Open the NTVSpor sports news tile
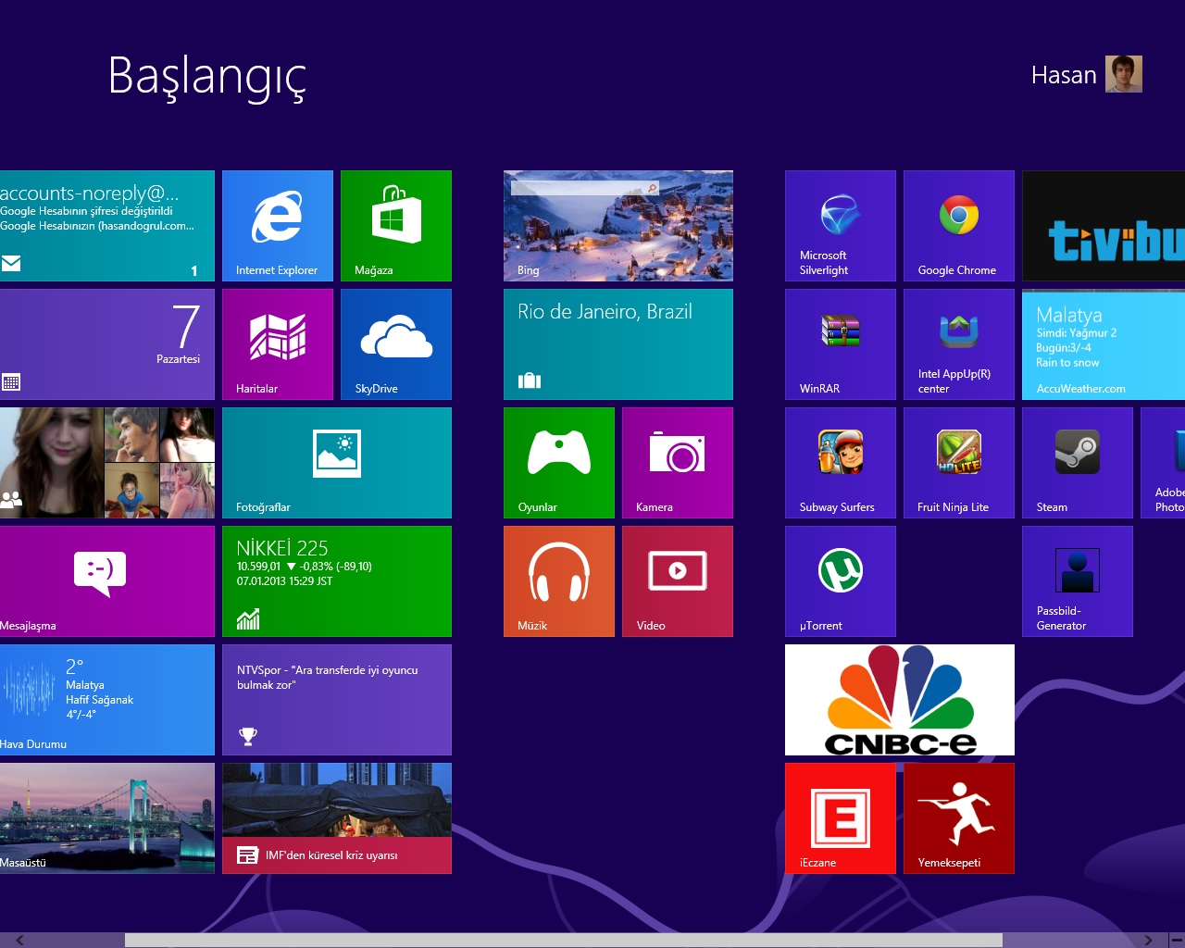The width and height of the screenshot is (1185, 948). point(337,700)
